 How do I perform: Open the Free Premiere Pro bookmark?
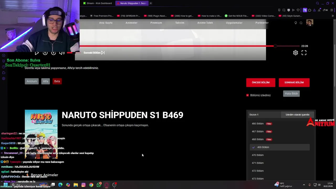pos(101,16)
